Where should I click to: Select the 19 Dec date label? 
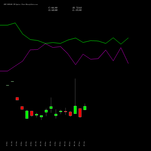tap(21, 144)
